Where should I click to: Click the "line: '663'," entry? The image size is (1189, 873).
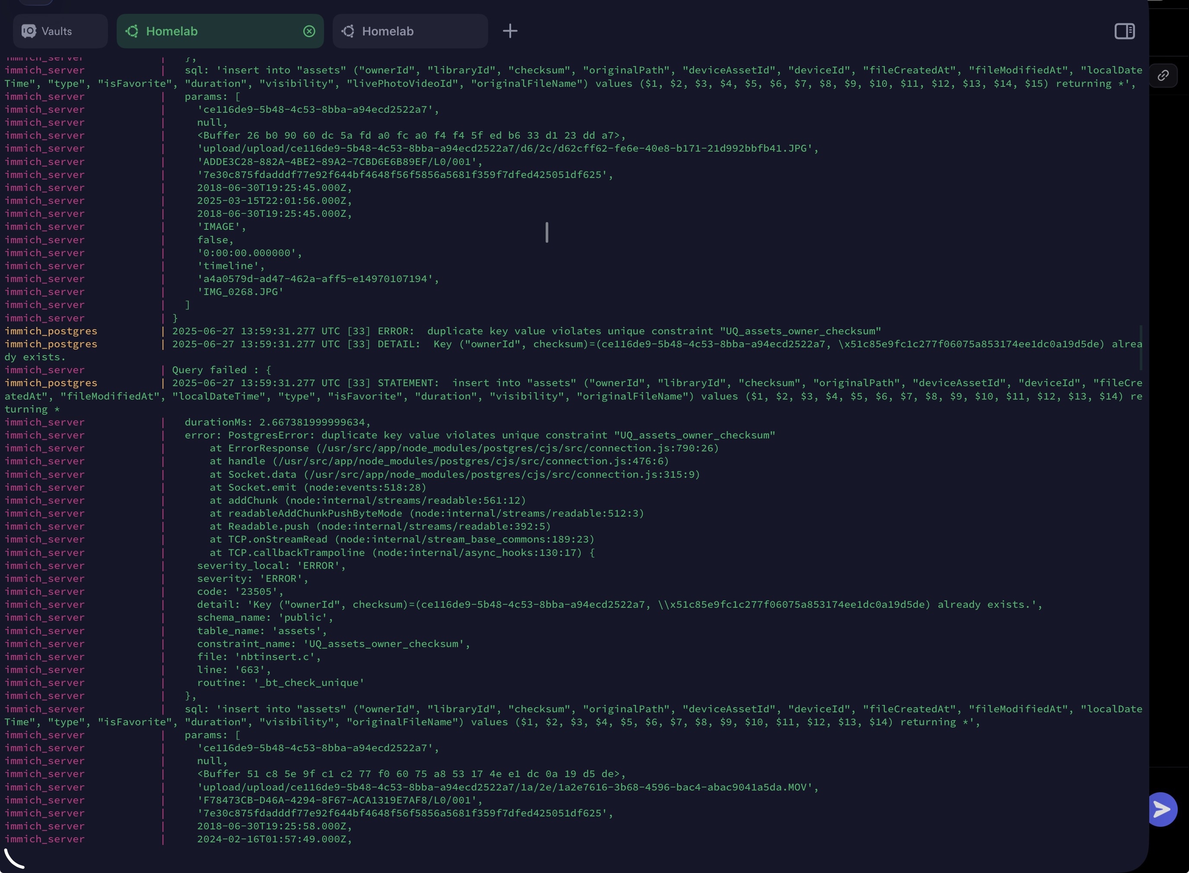coord(234,670)
